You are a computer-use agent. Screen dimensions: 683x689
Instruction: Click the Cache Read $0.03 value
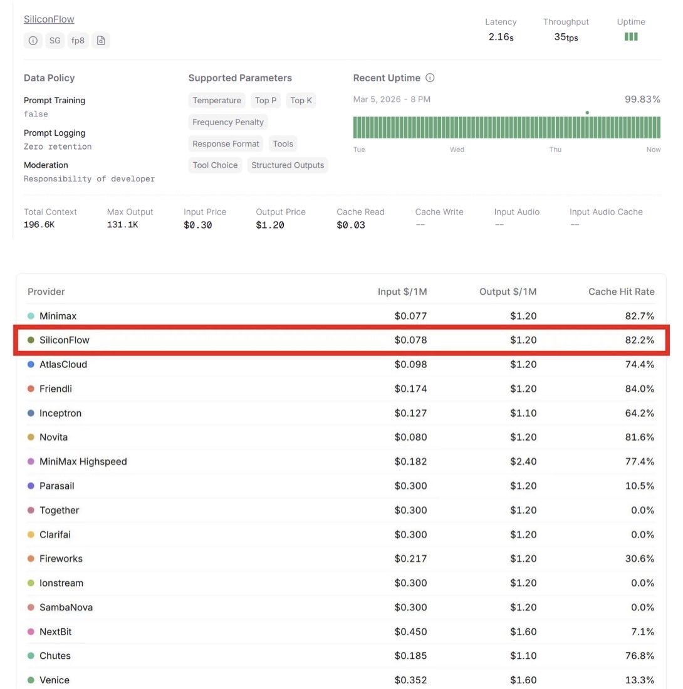pyautogui.click(x=351, y=225)
